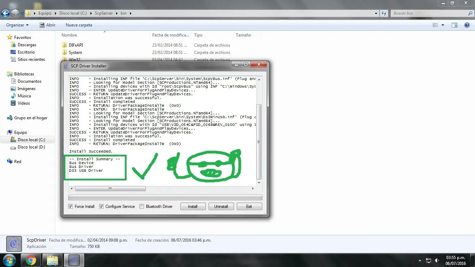Open Windows Explorer from the taskbar
Viewport: 475px width, 267px height.
pyautogui.click(x=53, y=260)
